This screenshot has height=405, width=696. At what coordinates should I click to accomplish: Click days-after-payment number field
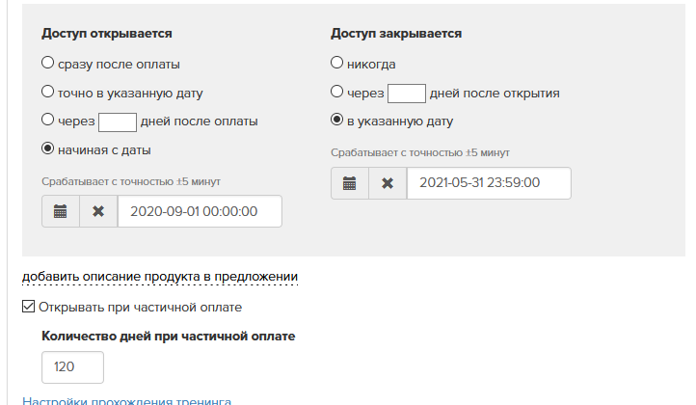[x=118, y=121]
